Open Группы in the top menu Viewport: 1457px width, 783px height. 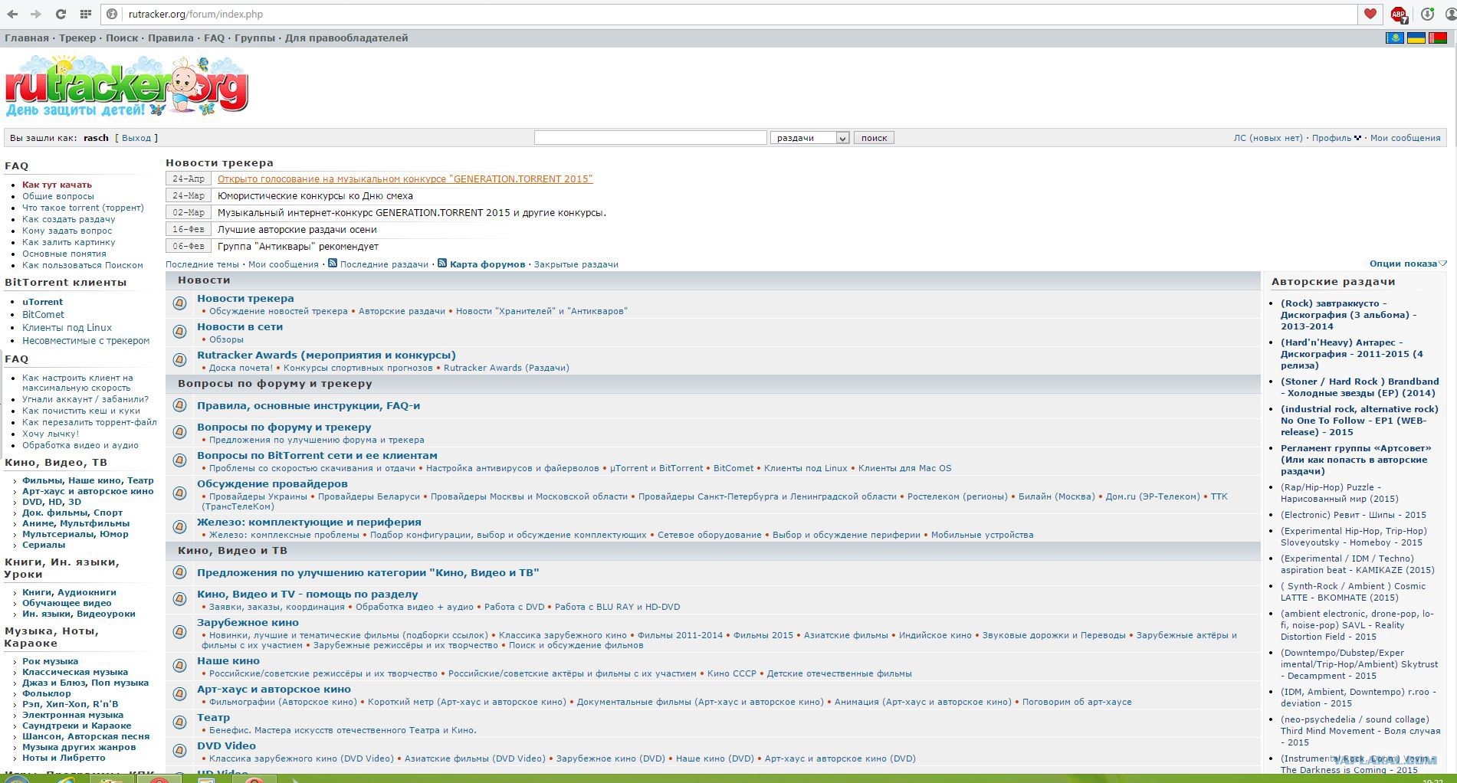[x=254, y=38]
